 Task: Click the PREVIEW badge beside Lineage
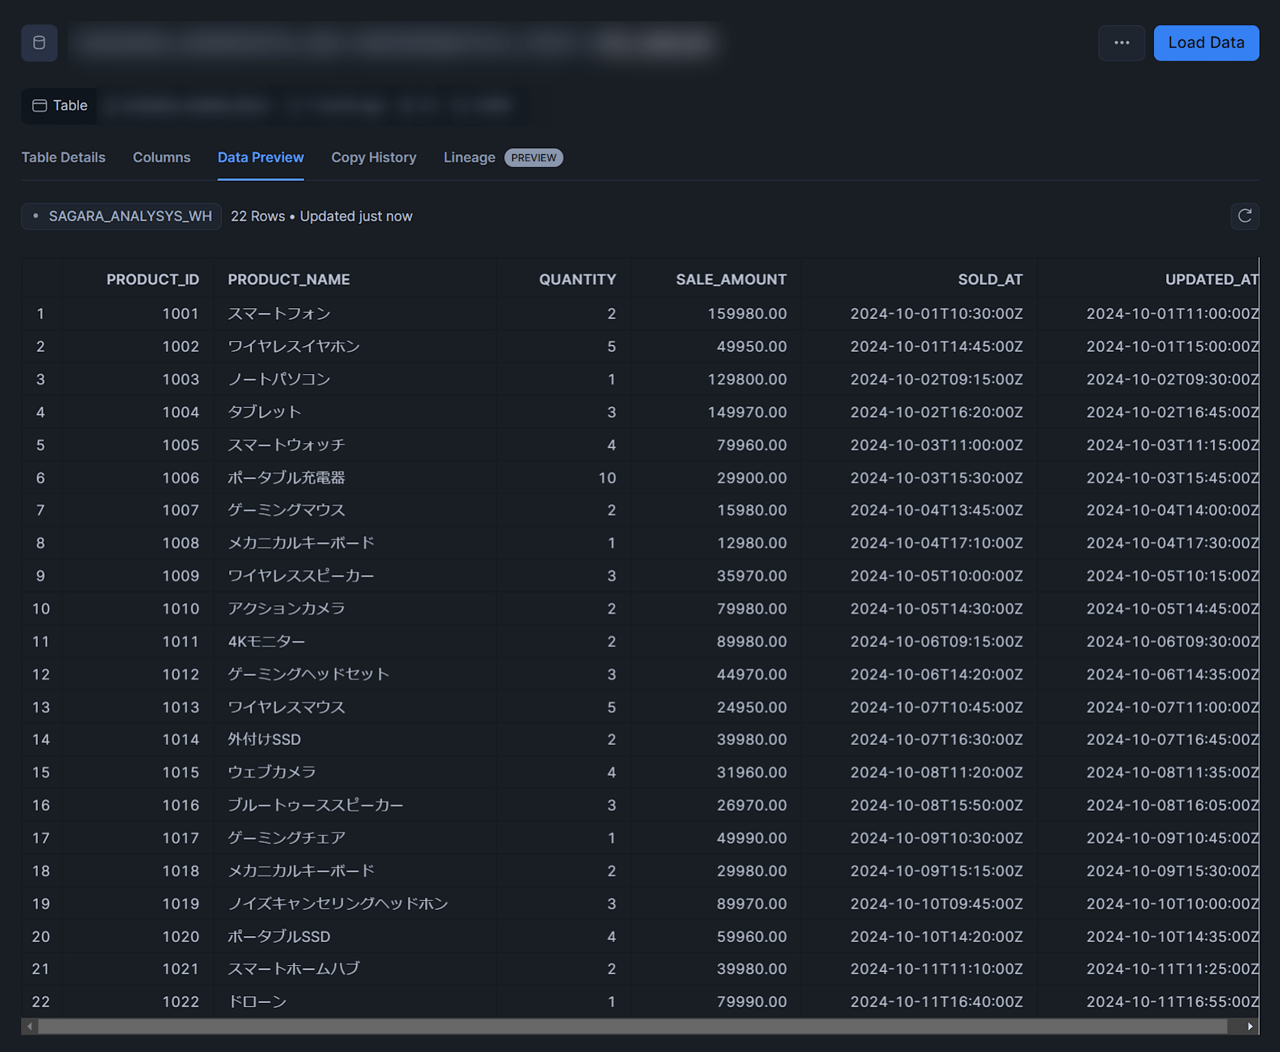click(534, 158)
